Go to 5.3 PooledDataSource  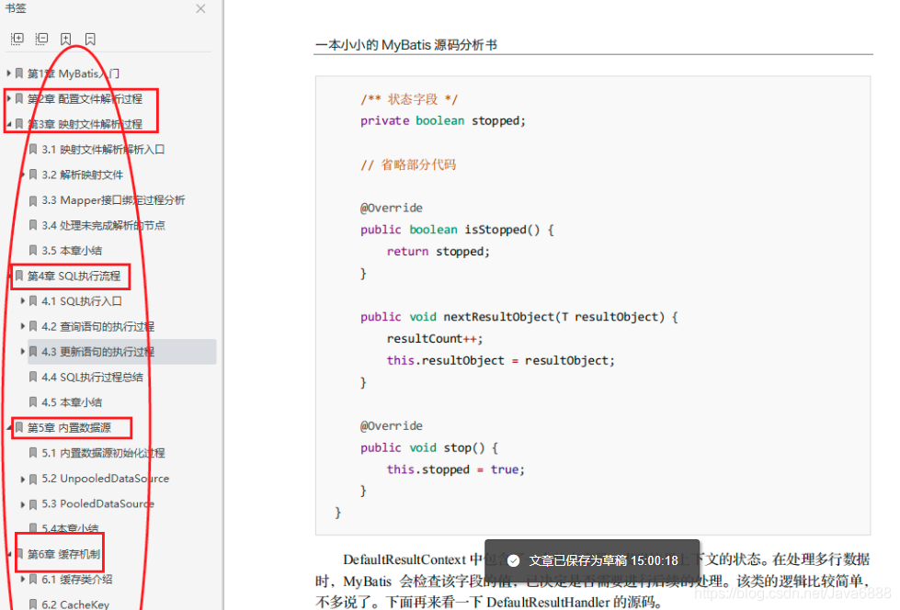(98, 503)
